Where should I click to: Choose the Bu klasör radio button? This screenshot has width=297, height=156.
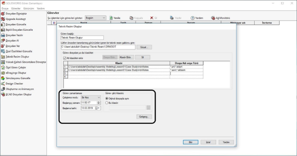click(107, 102)
